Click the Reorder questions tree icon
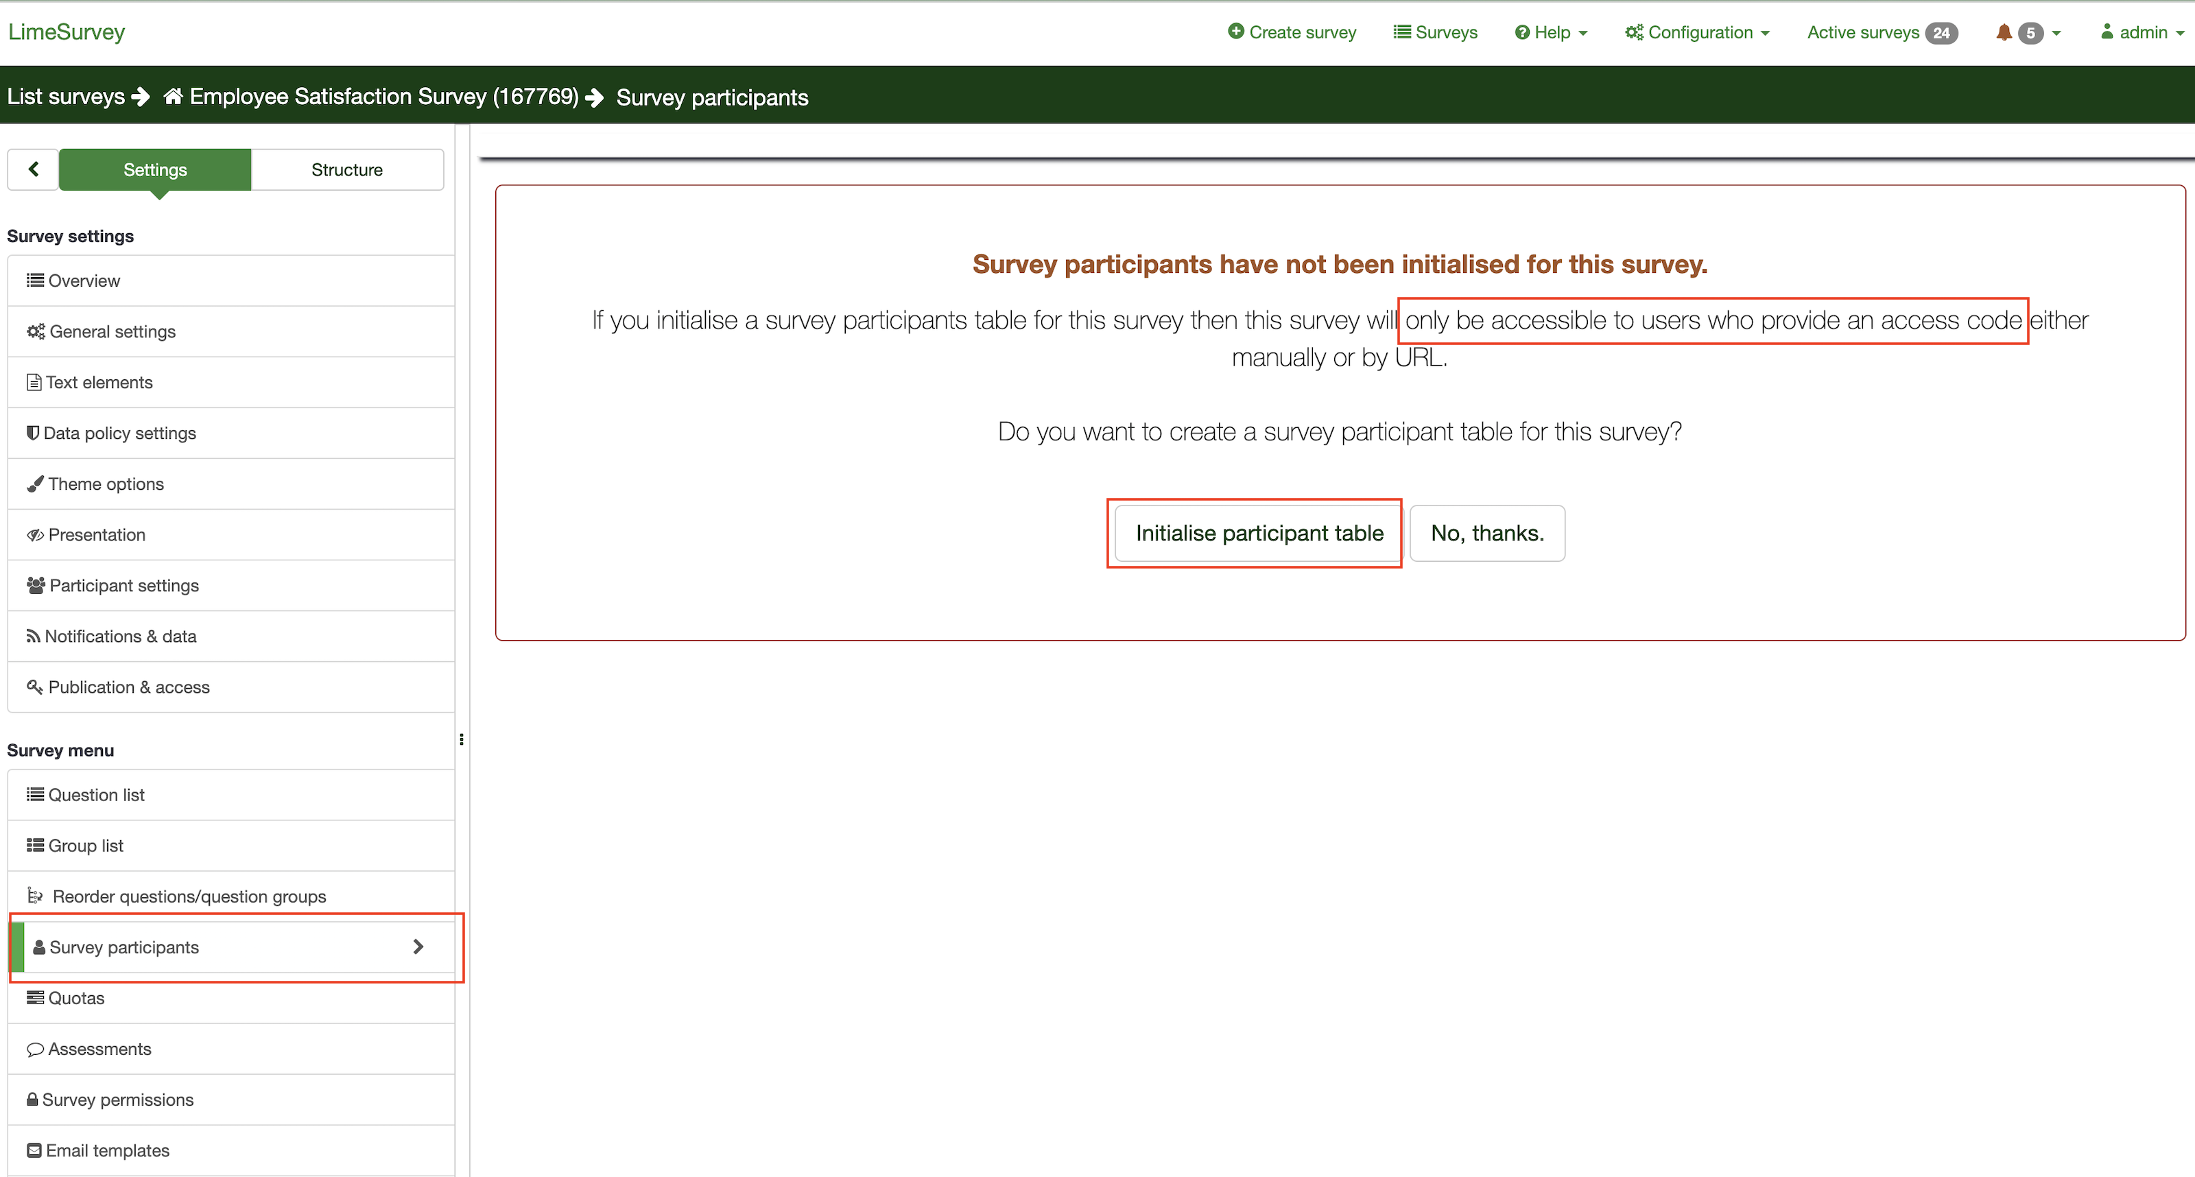The width and height of the screenshot is (2195, 1177). [x=35, y=895]
